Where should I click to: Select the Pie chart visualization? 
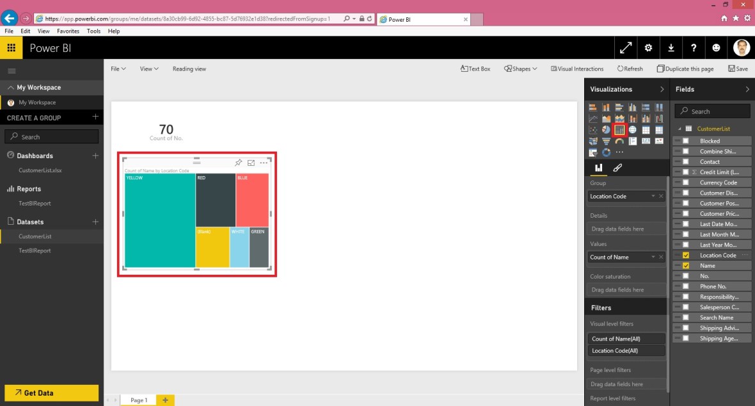click(606, 129)
